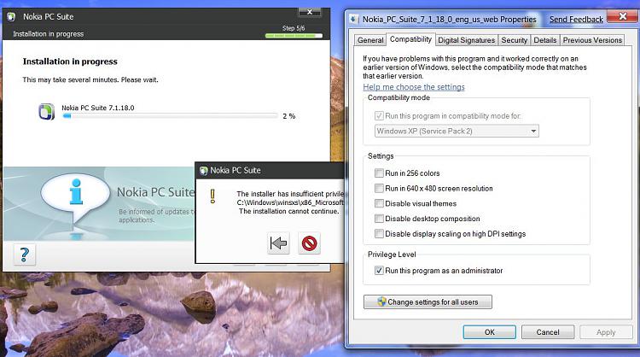Select the Compatibility tab
Screen dimensions: 640x357
[410, 39]
